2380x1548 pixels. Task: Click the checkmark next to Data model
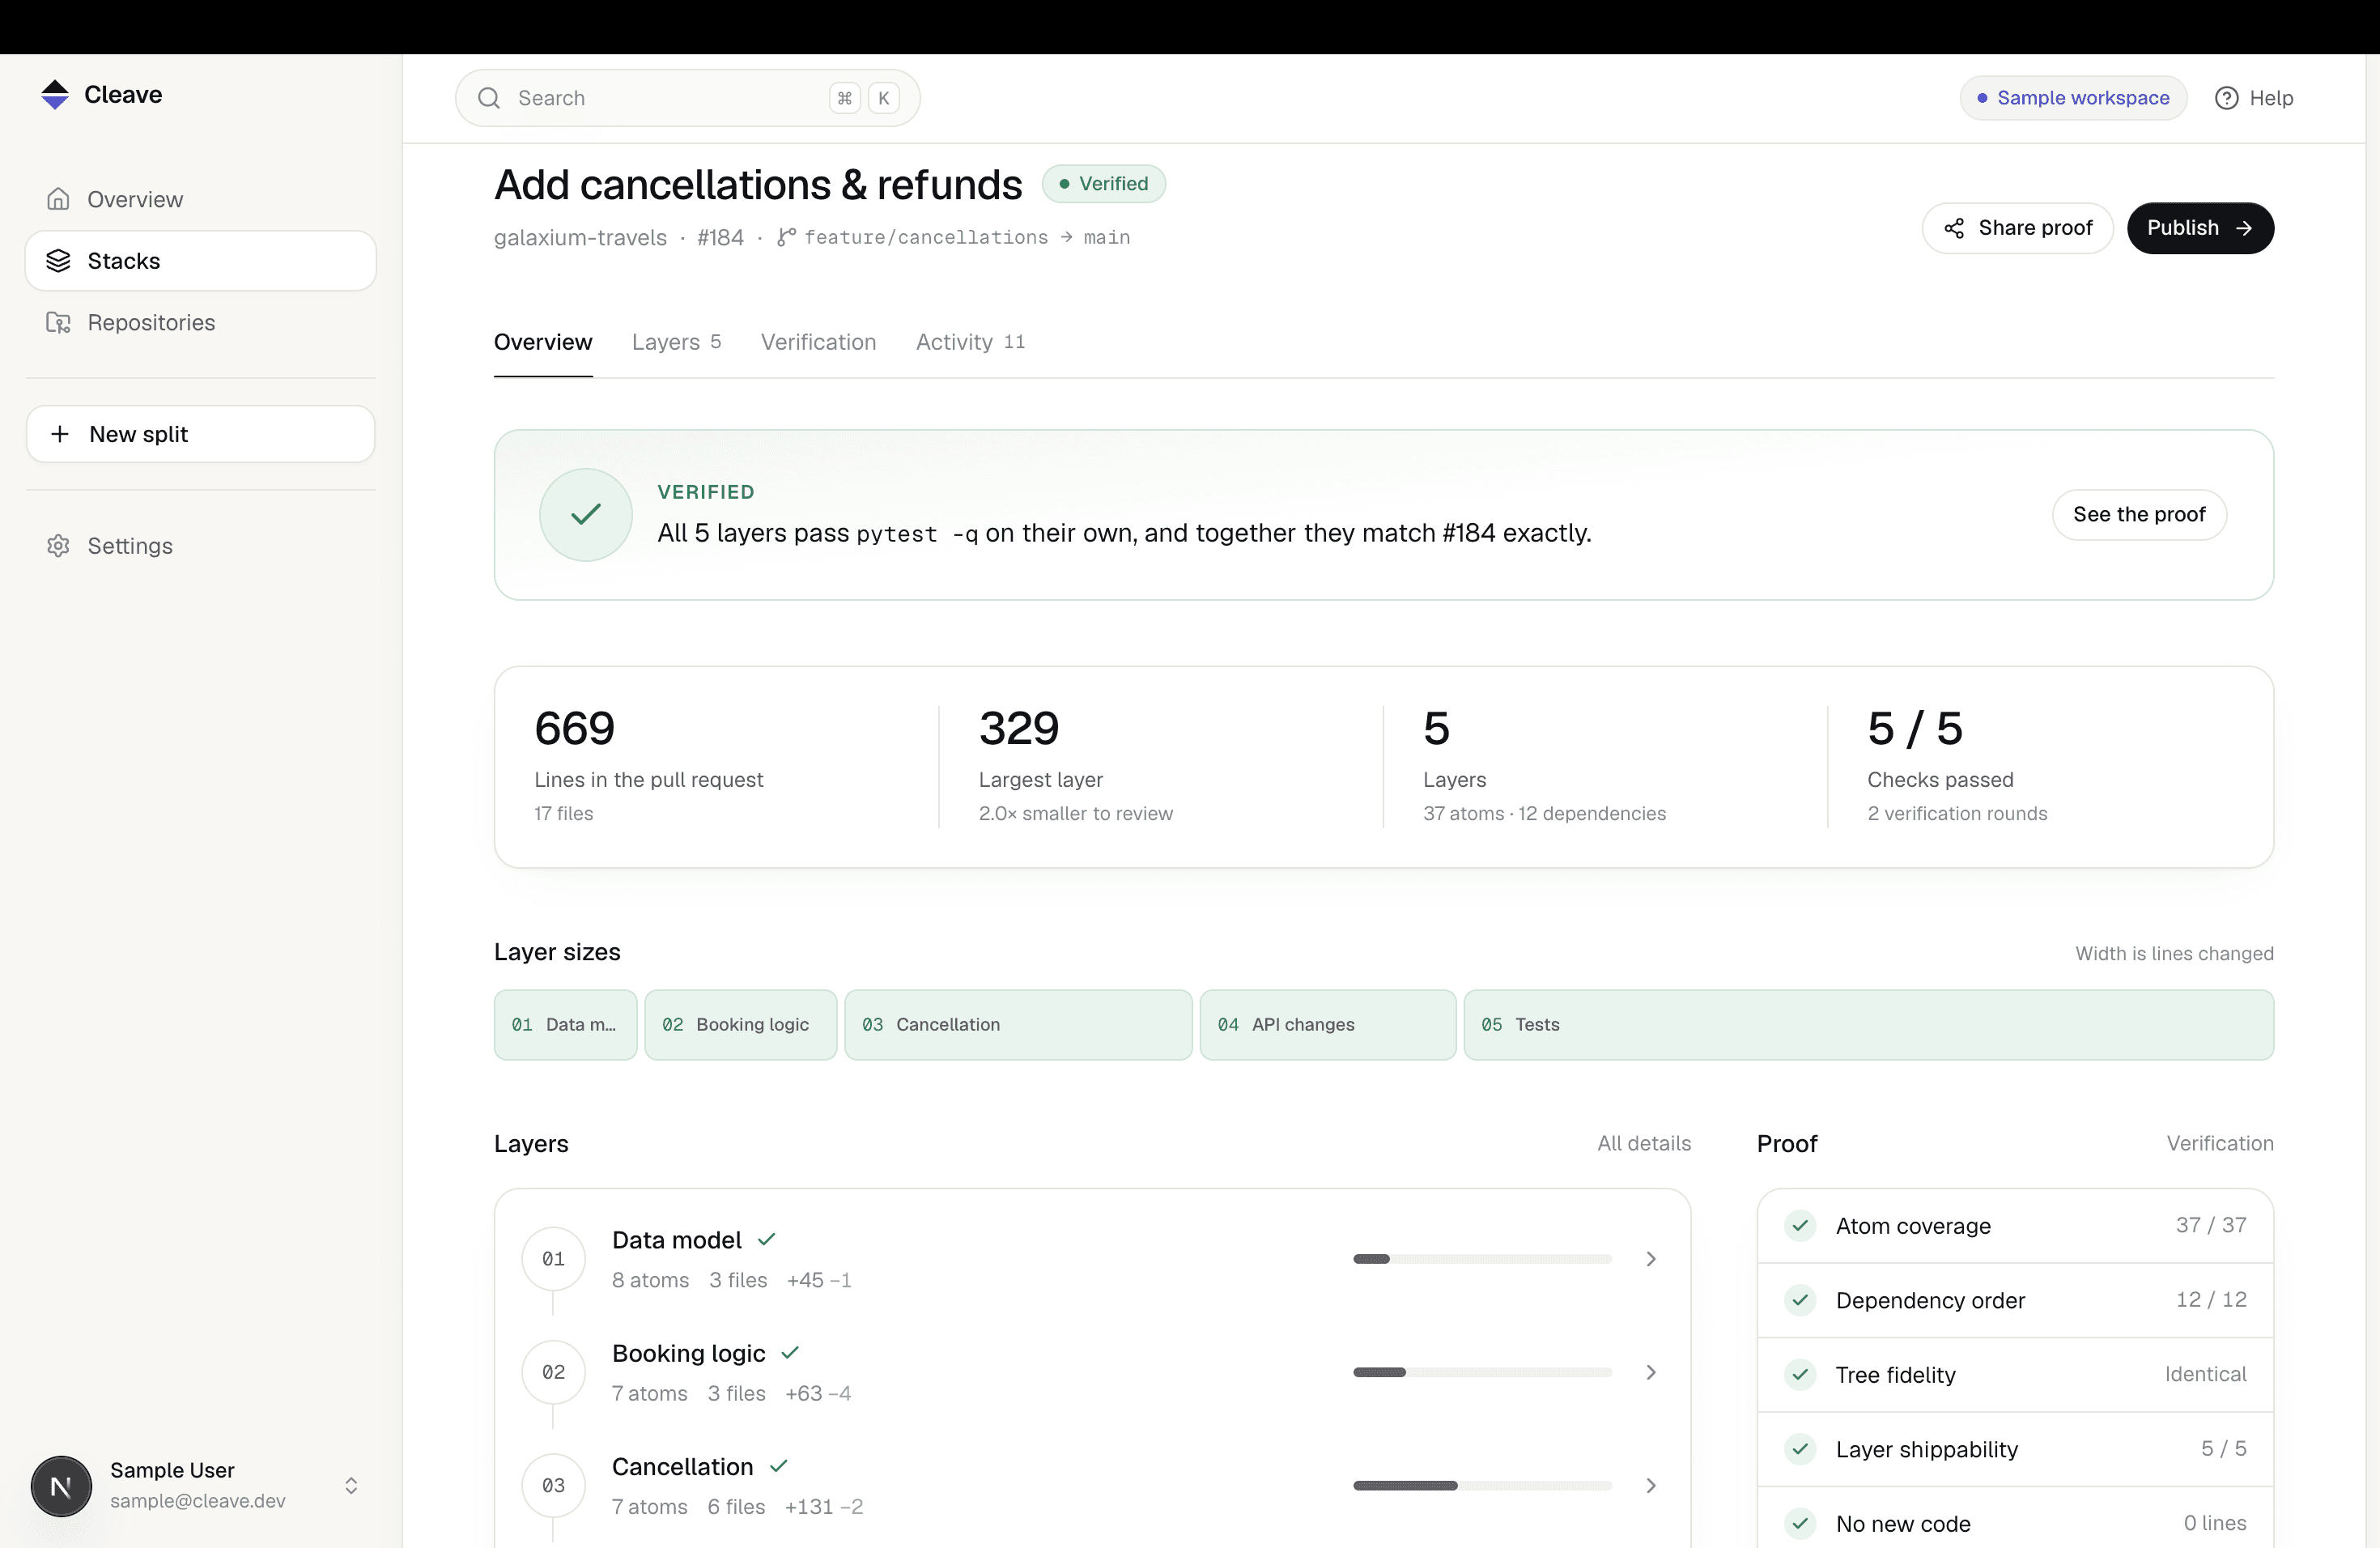pyautogui.click(x=766, y=1239)
